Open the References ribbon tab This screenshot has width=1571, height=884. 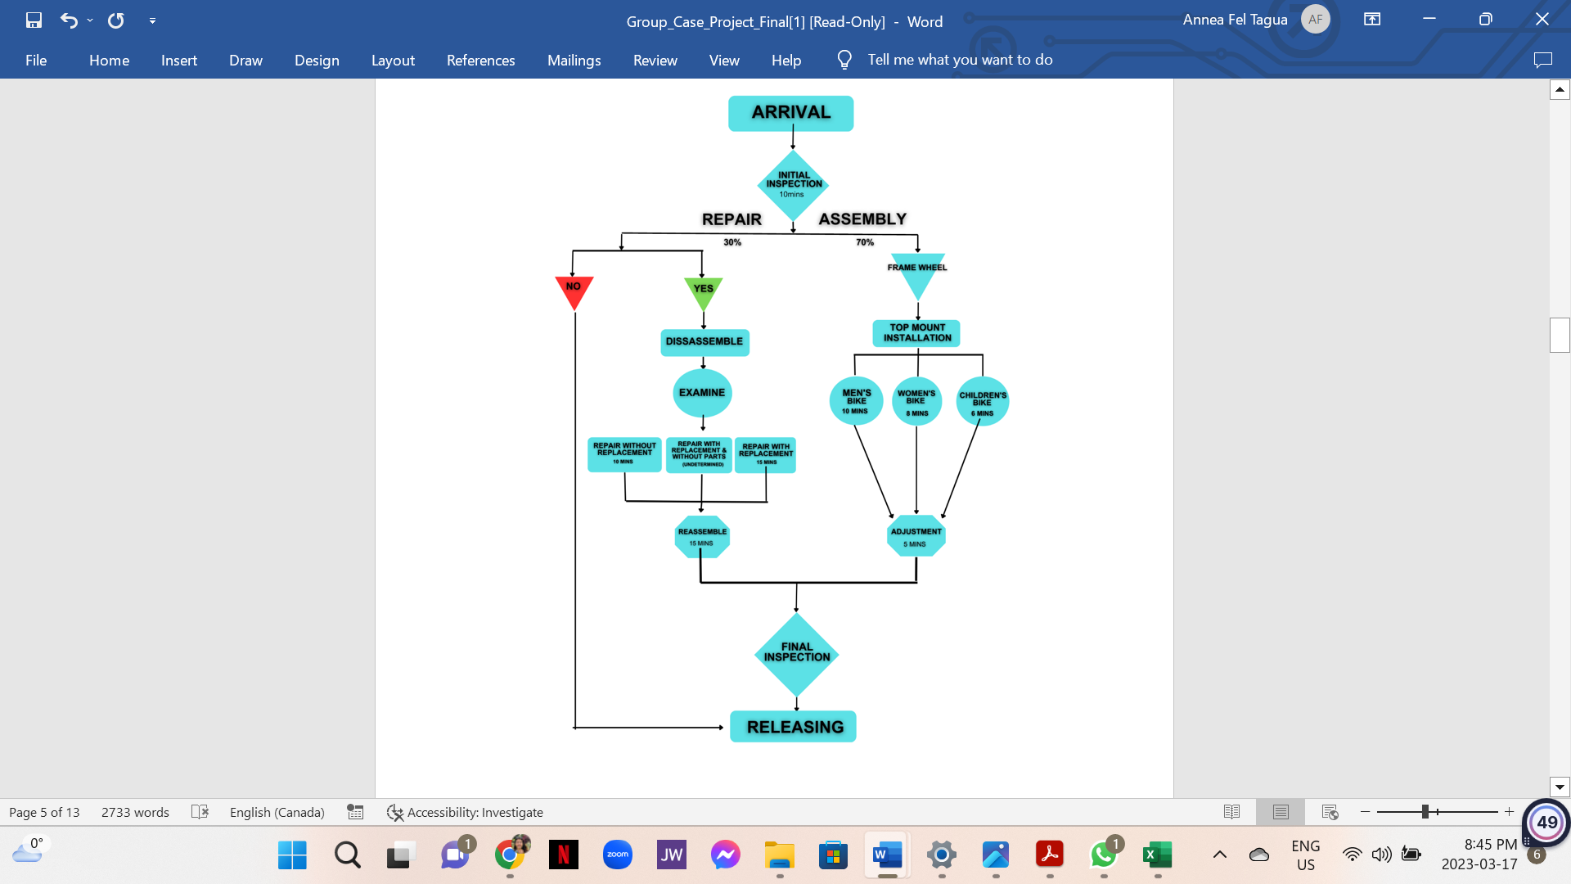point(480,60)
